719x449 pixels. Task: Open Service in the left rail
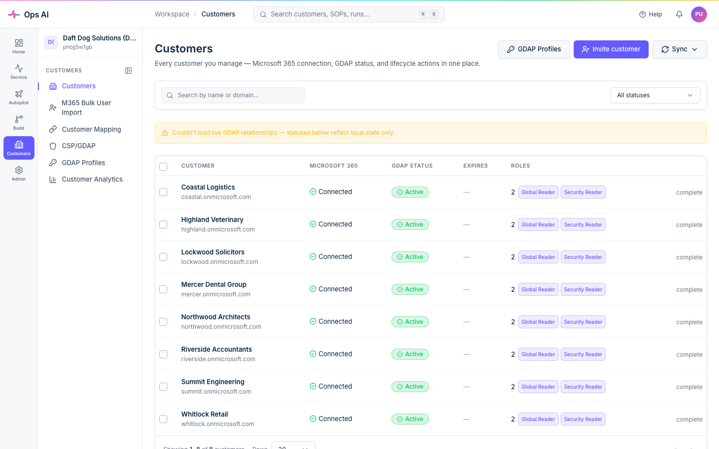coord(19,72)
